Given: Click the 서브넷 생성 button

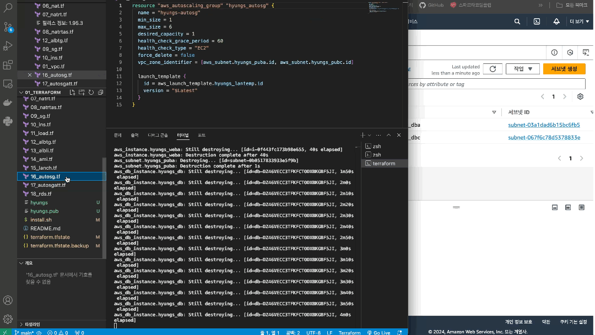Looking at the screenshot, I should tap(564, 69).
